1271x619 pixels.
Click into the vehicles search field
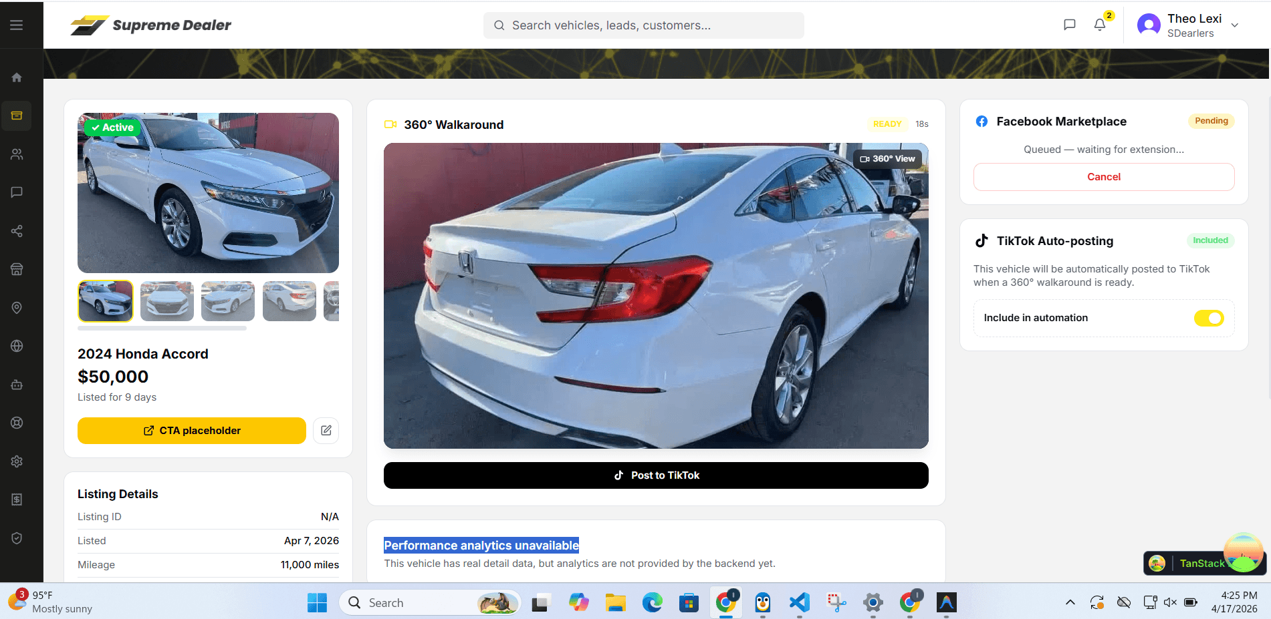644,25
